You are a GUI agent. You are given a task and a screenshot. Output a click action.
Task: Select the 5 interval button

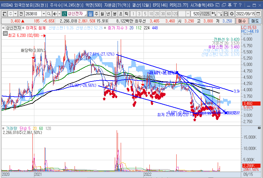tap(145, 14)
